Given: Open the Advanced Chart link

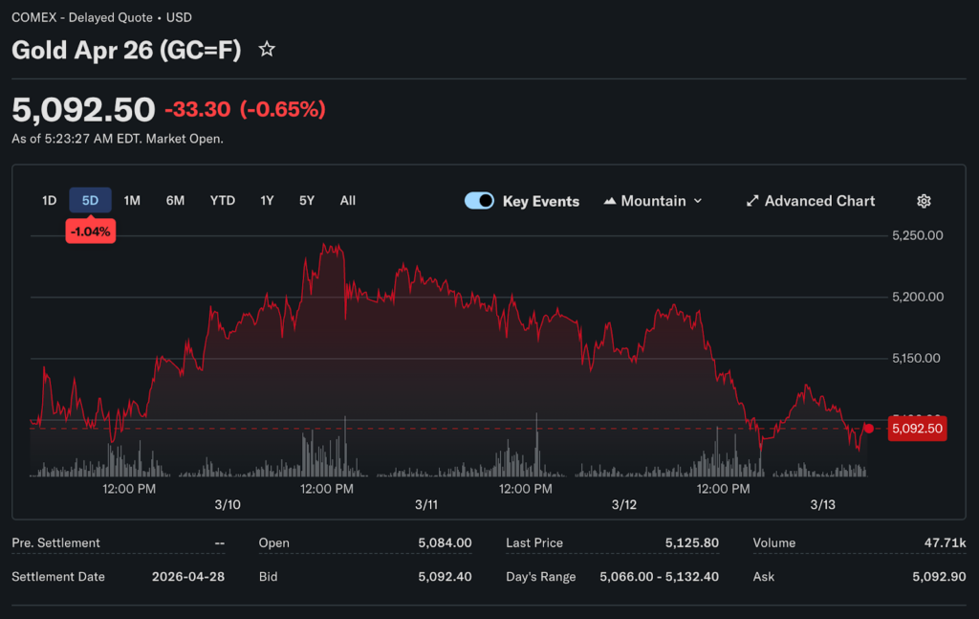Looking at the screenshot, I should pyautogui.click(x=819, y=201).
